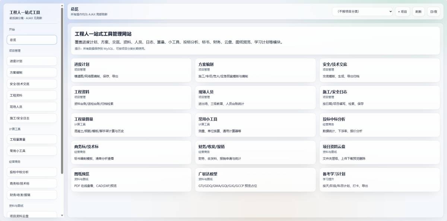Open 投标中标分析 sidebar item

32,172
